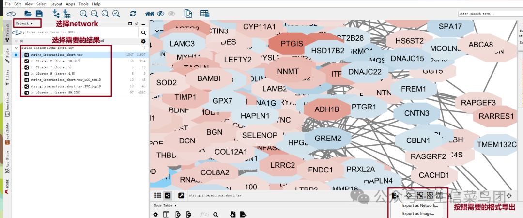This screenshot has width=523, height=218.
Task: Search the node table magnifier icon
Action: (216, 214)
